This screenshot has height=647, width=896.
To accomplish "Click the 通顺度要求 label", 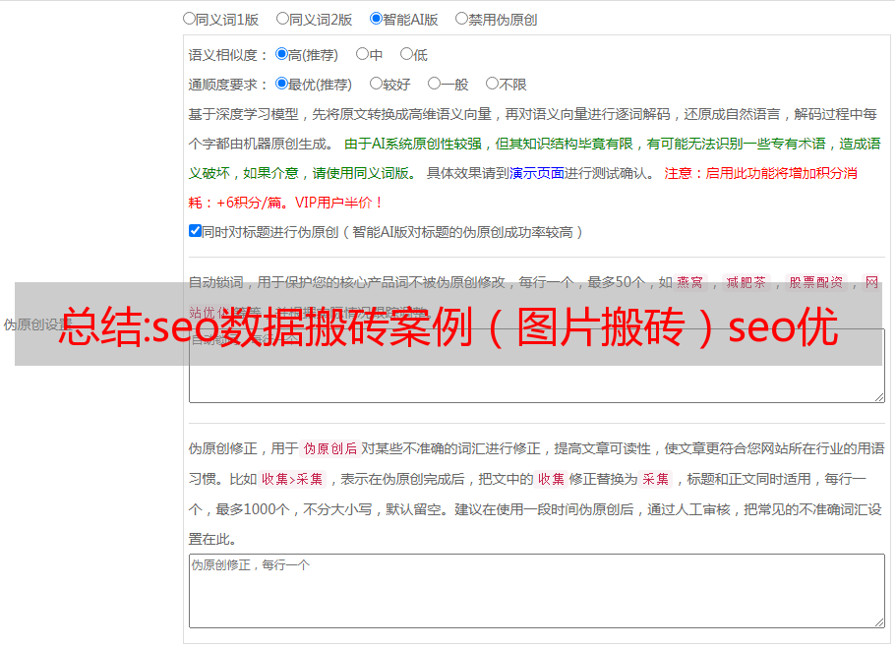I will coord(224,85).
